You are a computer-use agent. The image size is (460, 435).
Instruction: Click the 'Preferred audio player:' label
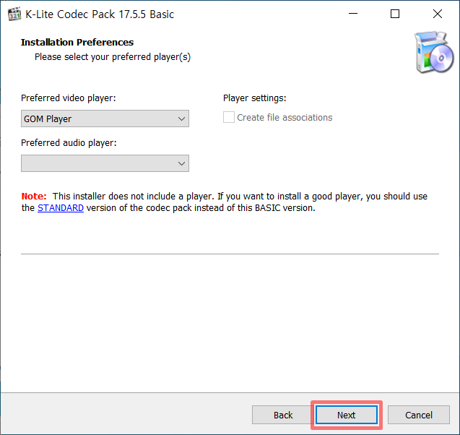pyautogui.click(x=69, y=142)
